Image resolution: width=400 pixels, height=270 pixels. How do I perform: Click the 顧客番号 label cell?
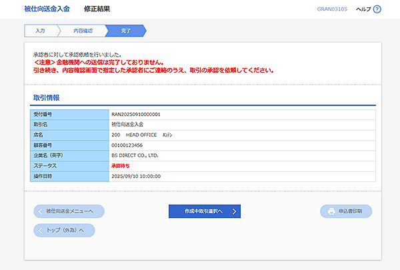pyautogui.click(x=69, y=145)
